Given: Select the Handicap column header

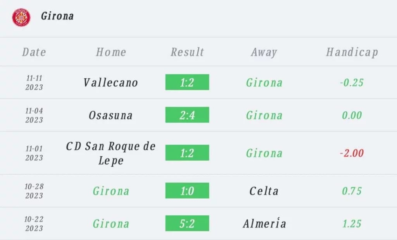Looking at the screenshot, I should click(x=352, y=52).
